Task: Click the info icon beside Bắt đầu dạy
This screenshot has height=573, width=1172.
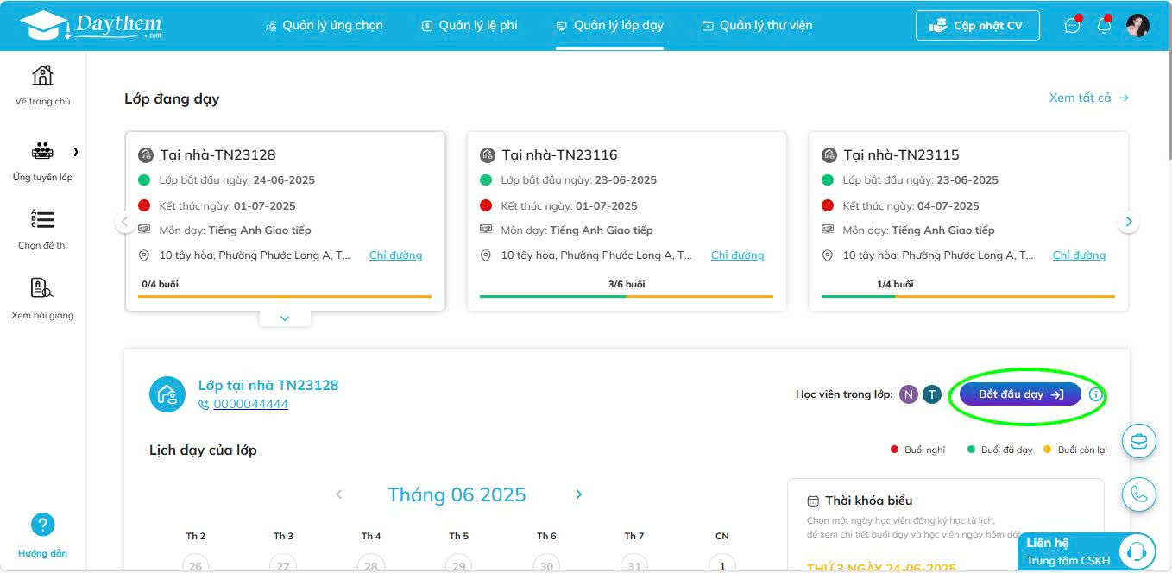Action: [x=1096, y=394]
